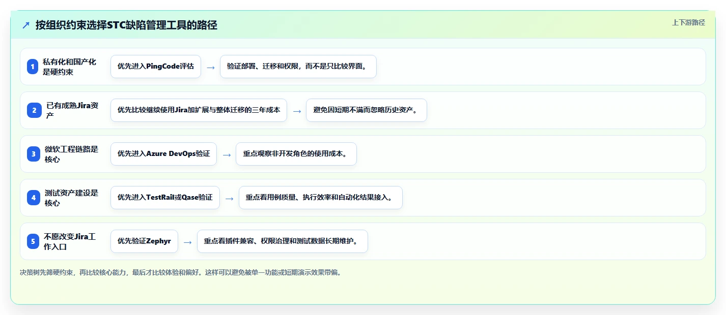Select the 优先比较继续使用Jira加扩展 box
726x315 pixels.
[199, 110]
